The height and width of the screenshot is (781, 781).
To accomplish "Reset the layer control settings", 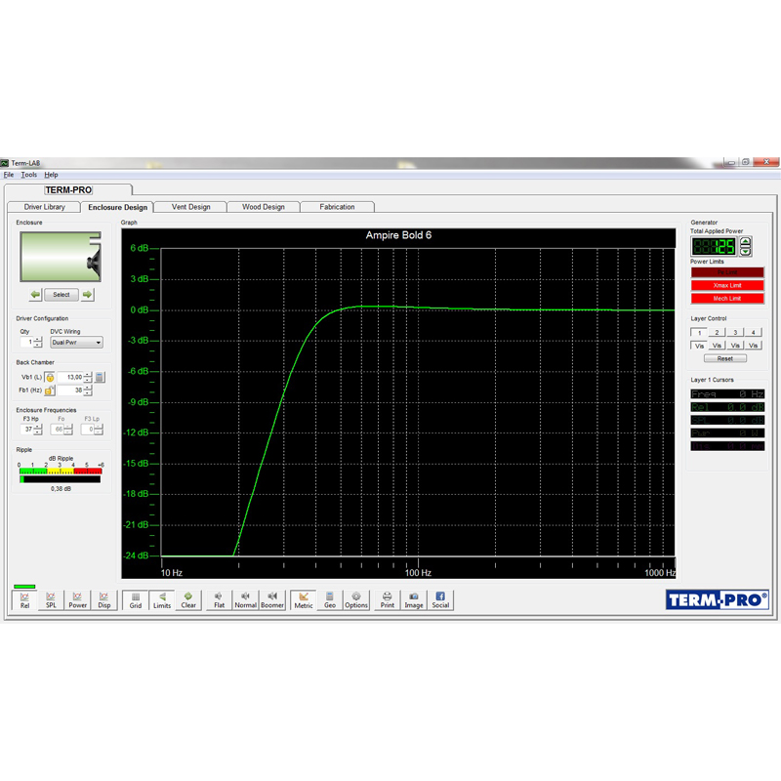I will coord(724,358).
